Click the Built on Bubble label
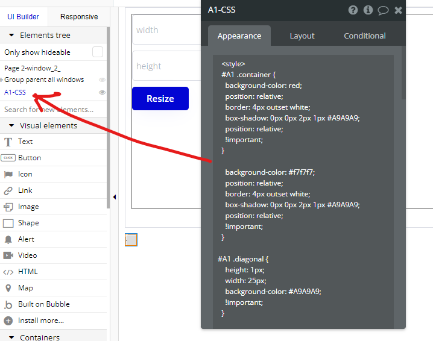The image size is (433, 341). 44,304
